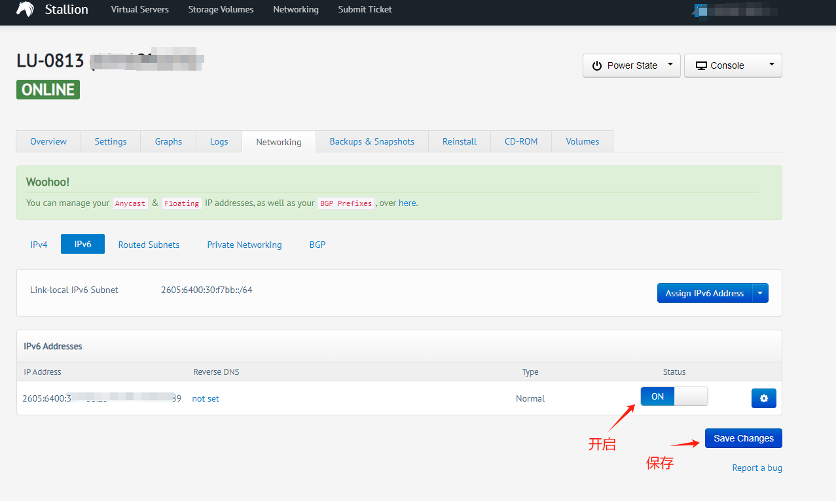This screenshot has width=836, height=501.
Task: Navigate to Submit Ticket in the top bar
Action: pyautogui.click(x=365, y=10)
